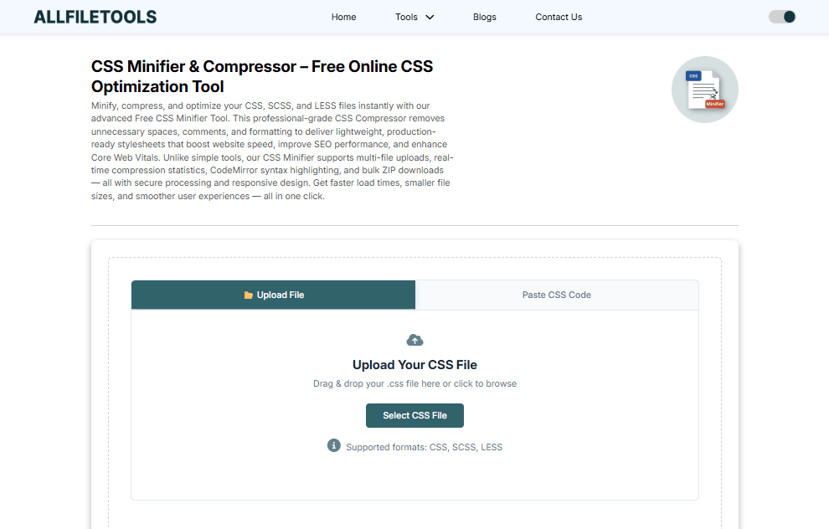The width and height of the screenshot is (829, 529).
Task: Open the Blogs page
Action: pyautogui.click(x=484, y=17)
